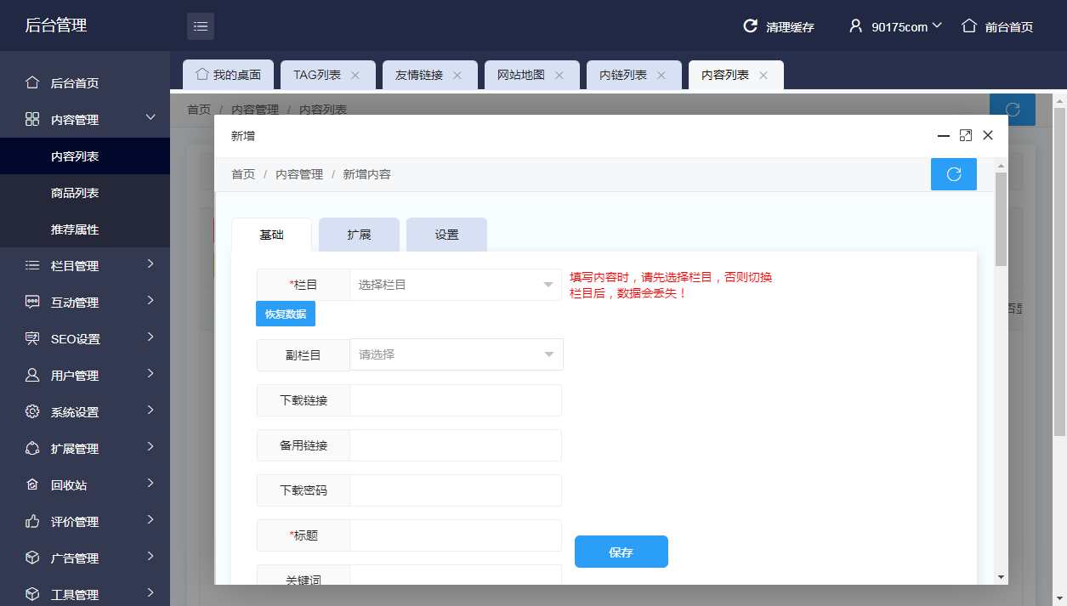
Task: Open the 副栏目 请选择 dropdown
Action: click(x=457, y=354)
